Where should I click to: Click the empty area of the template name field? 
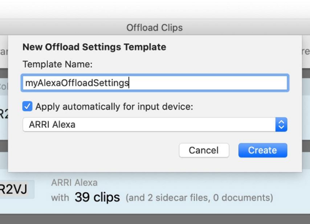coord(208,83)
